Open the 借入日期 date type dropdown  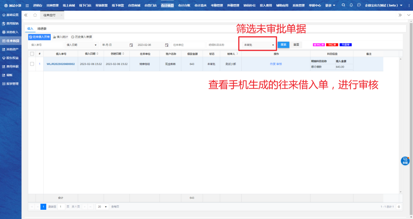pyautogui.click(x=81, y=45)
